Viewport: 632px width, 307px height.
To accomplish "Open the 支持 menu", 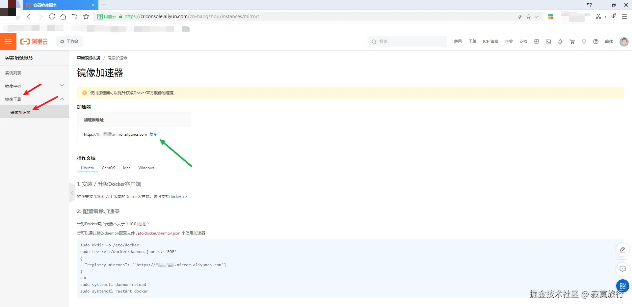I will [x=523, y=42].
